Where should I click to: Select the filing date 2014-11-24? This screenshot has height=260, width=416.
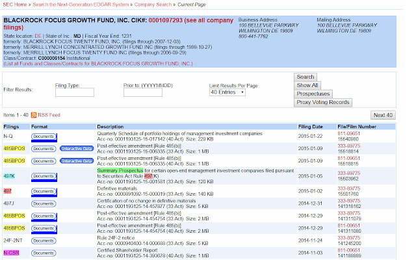tap(310, 240)
